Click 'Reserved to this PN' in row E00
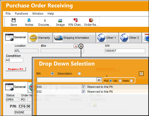 [x=100, y=87]
